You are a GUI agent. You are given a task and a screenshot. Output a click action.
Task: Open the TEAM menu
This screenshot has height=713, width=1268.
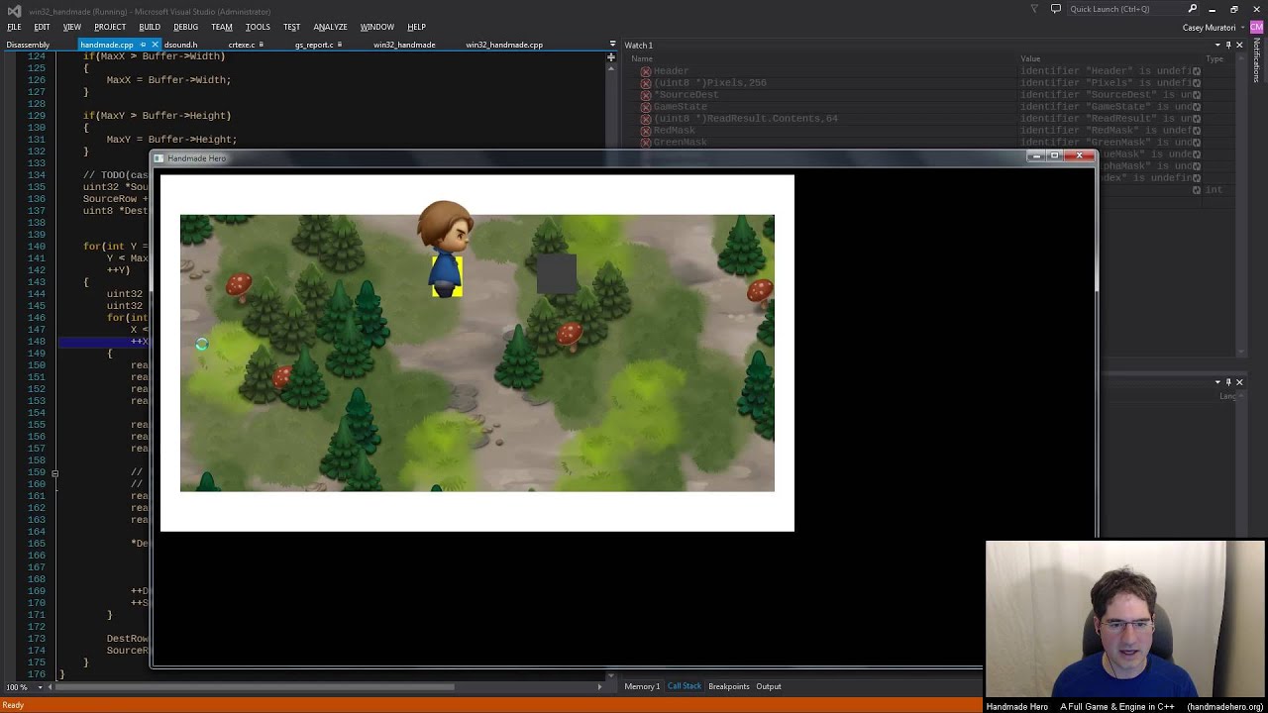coord(222,27)
